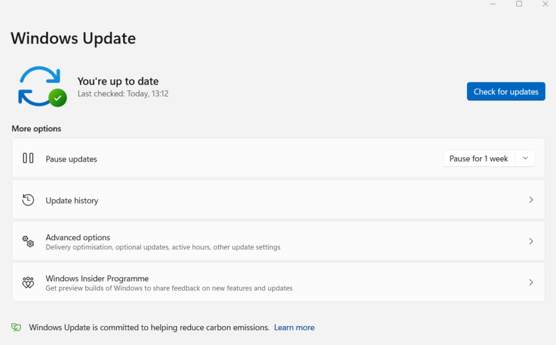The image size is (556, 345).
Task: Expand the pause duration dropdown arrow
Action: (x=525, y=158)
